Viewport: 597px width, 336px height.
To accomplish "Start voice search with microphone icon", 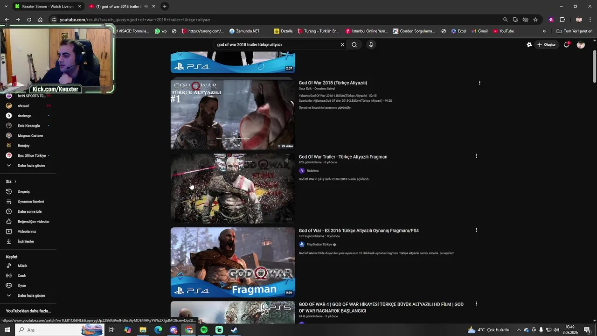I will 371,45.
